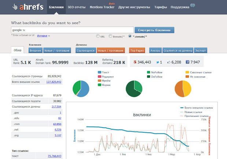Open the Экспорт tab menu
227x159 pixels.
point(201,51)
